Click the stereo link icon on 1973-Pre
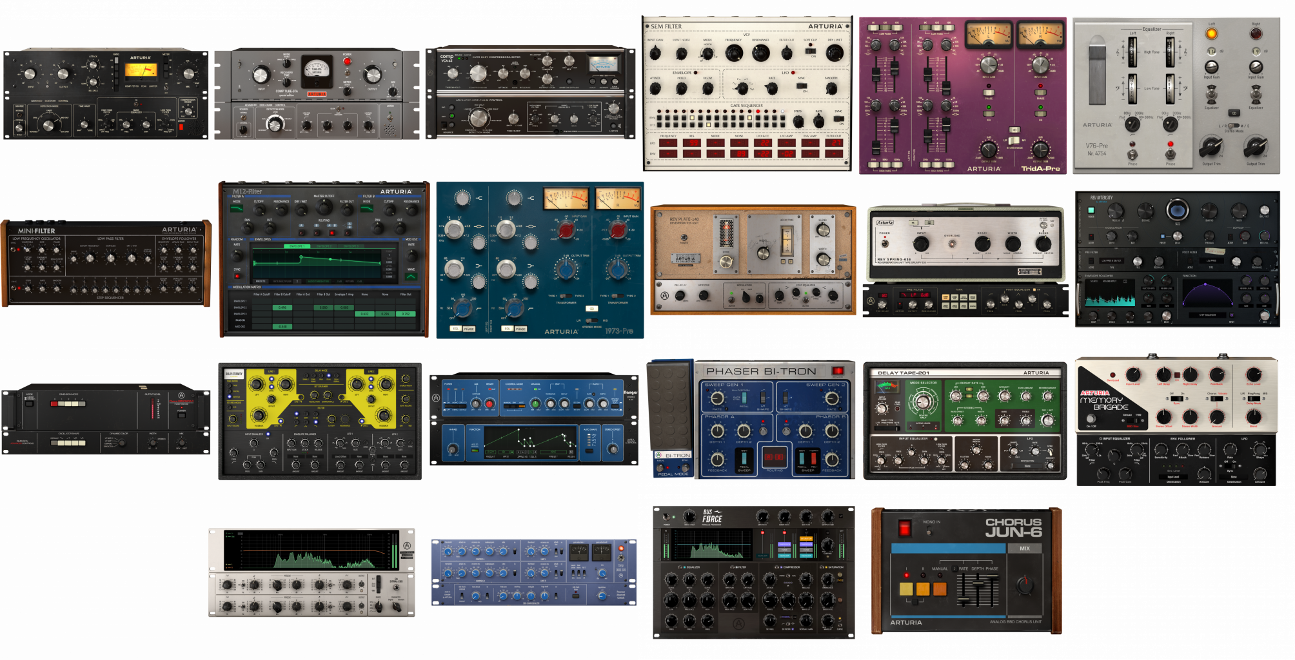The width and height of the screenshot is (1295, 660). [x=591, y=309]
